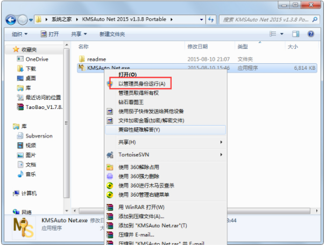Click the 新建文件夹 toolbar button

click(x=112, y=34)
